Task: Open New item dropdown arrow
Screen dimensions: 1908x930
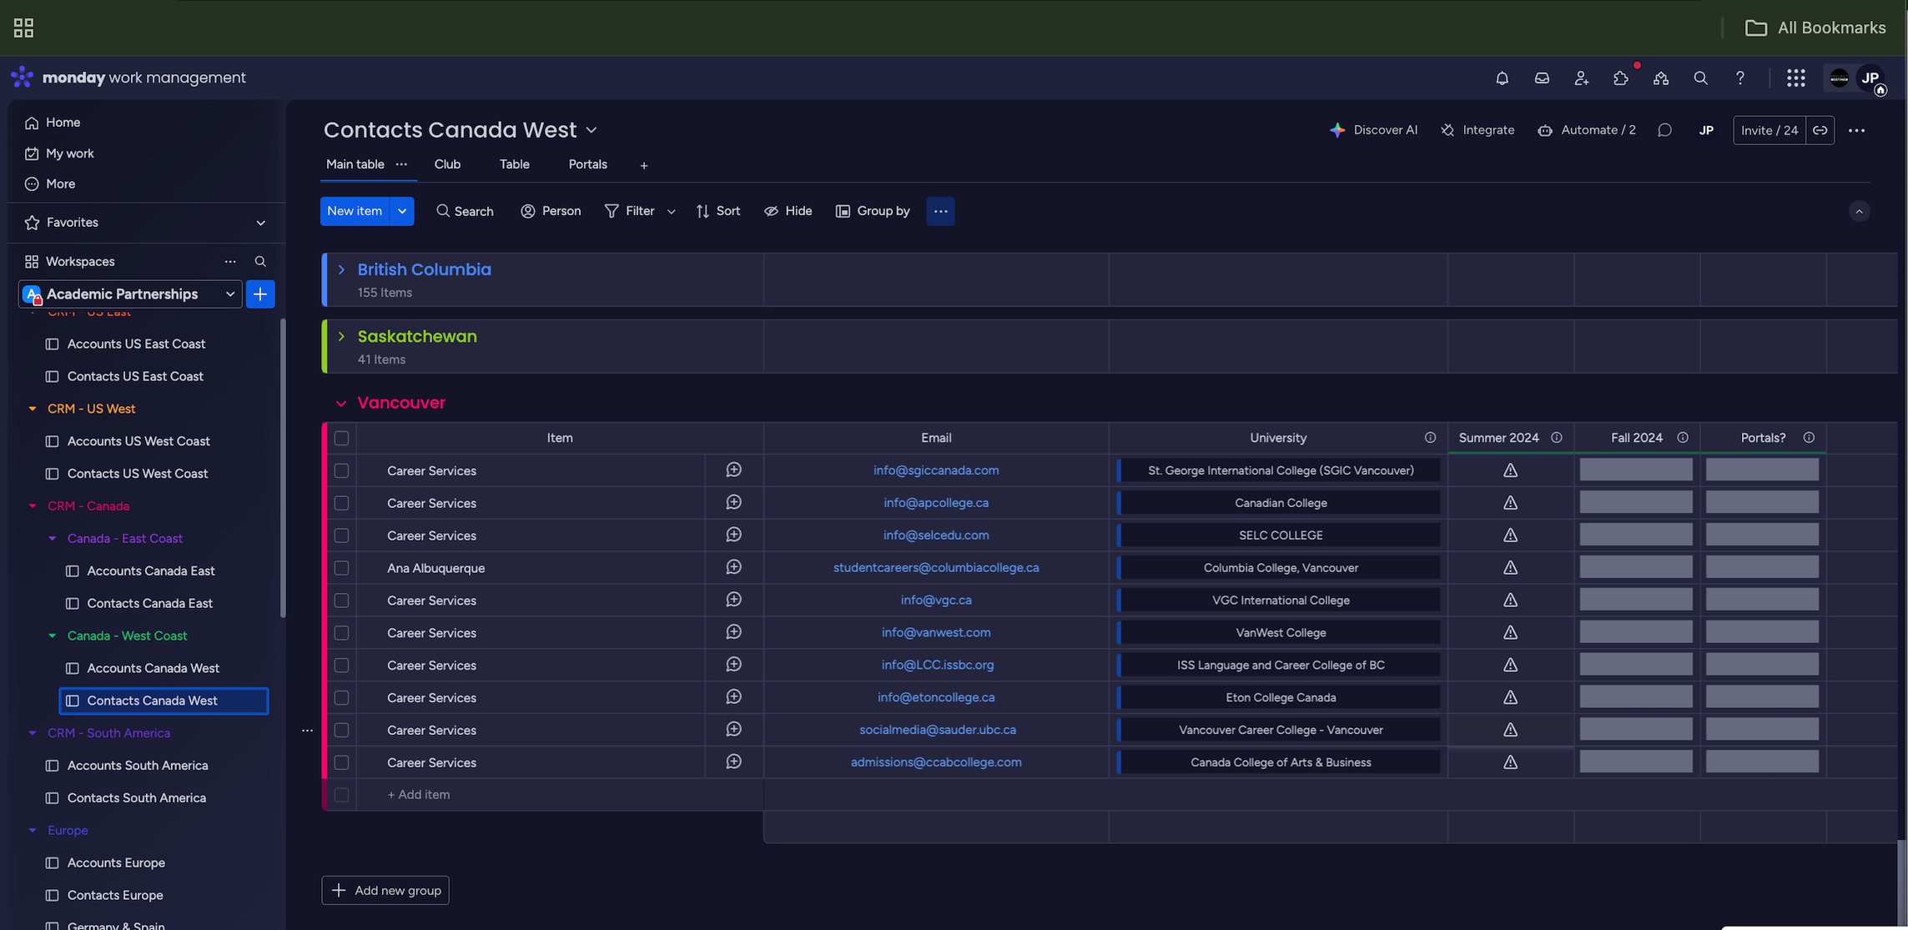Action: click(402, 211)
